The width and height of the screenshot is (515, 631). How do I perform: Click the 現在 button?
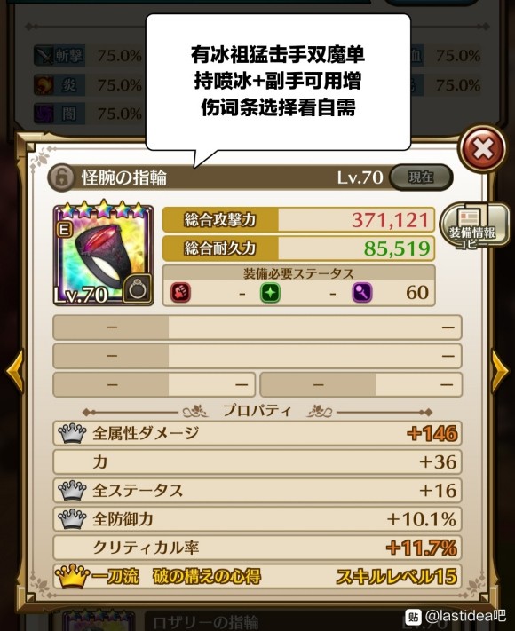[421, 177]
